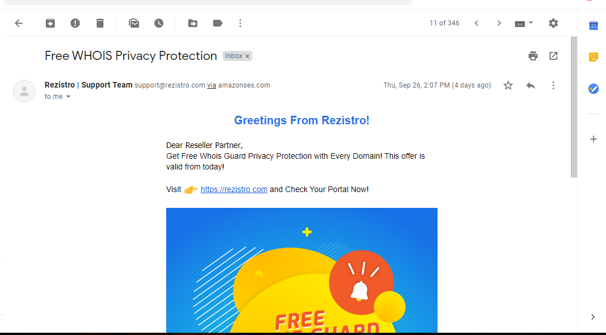606x335 pixels.
Task: Expand the 'to me' recipient details
Action: tap(68, 97)
